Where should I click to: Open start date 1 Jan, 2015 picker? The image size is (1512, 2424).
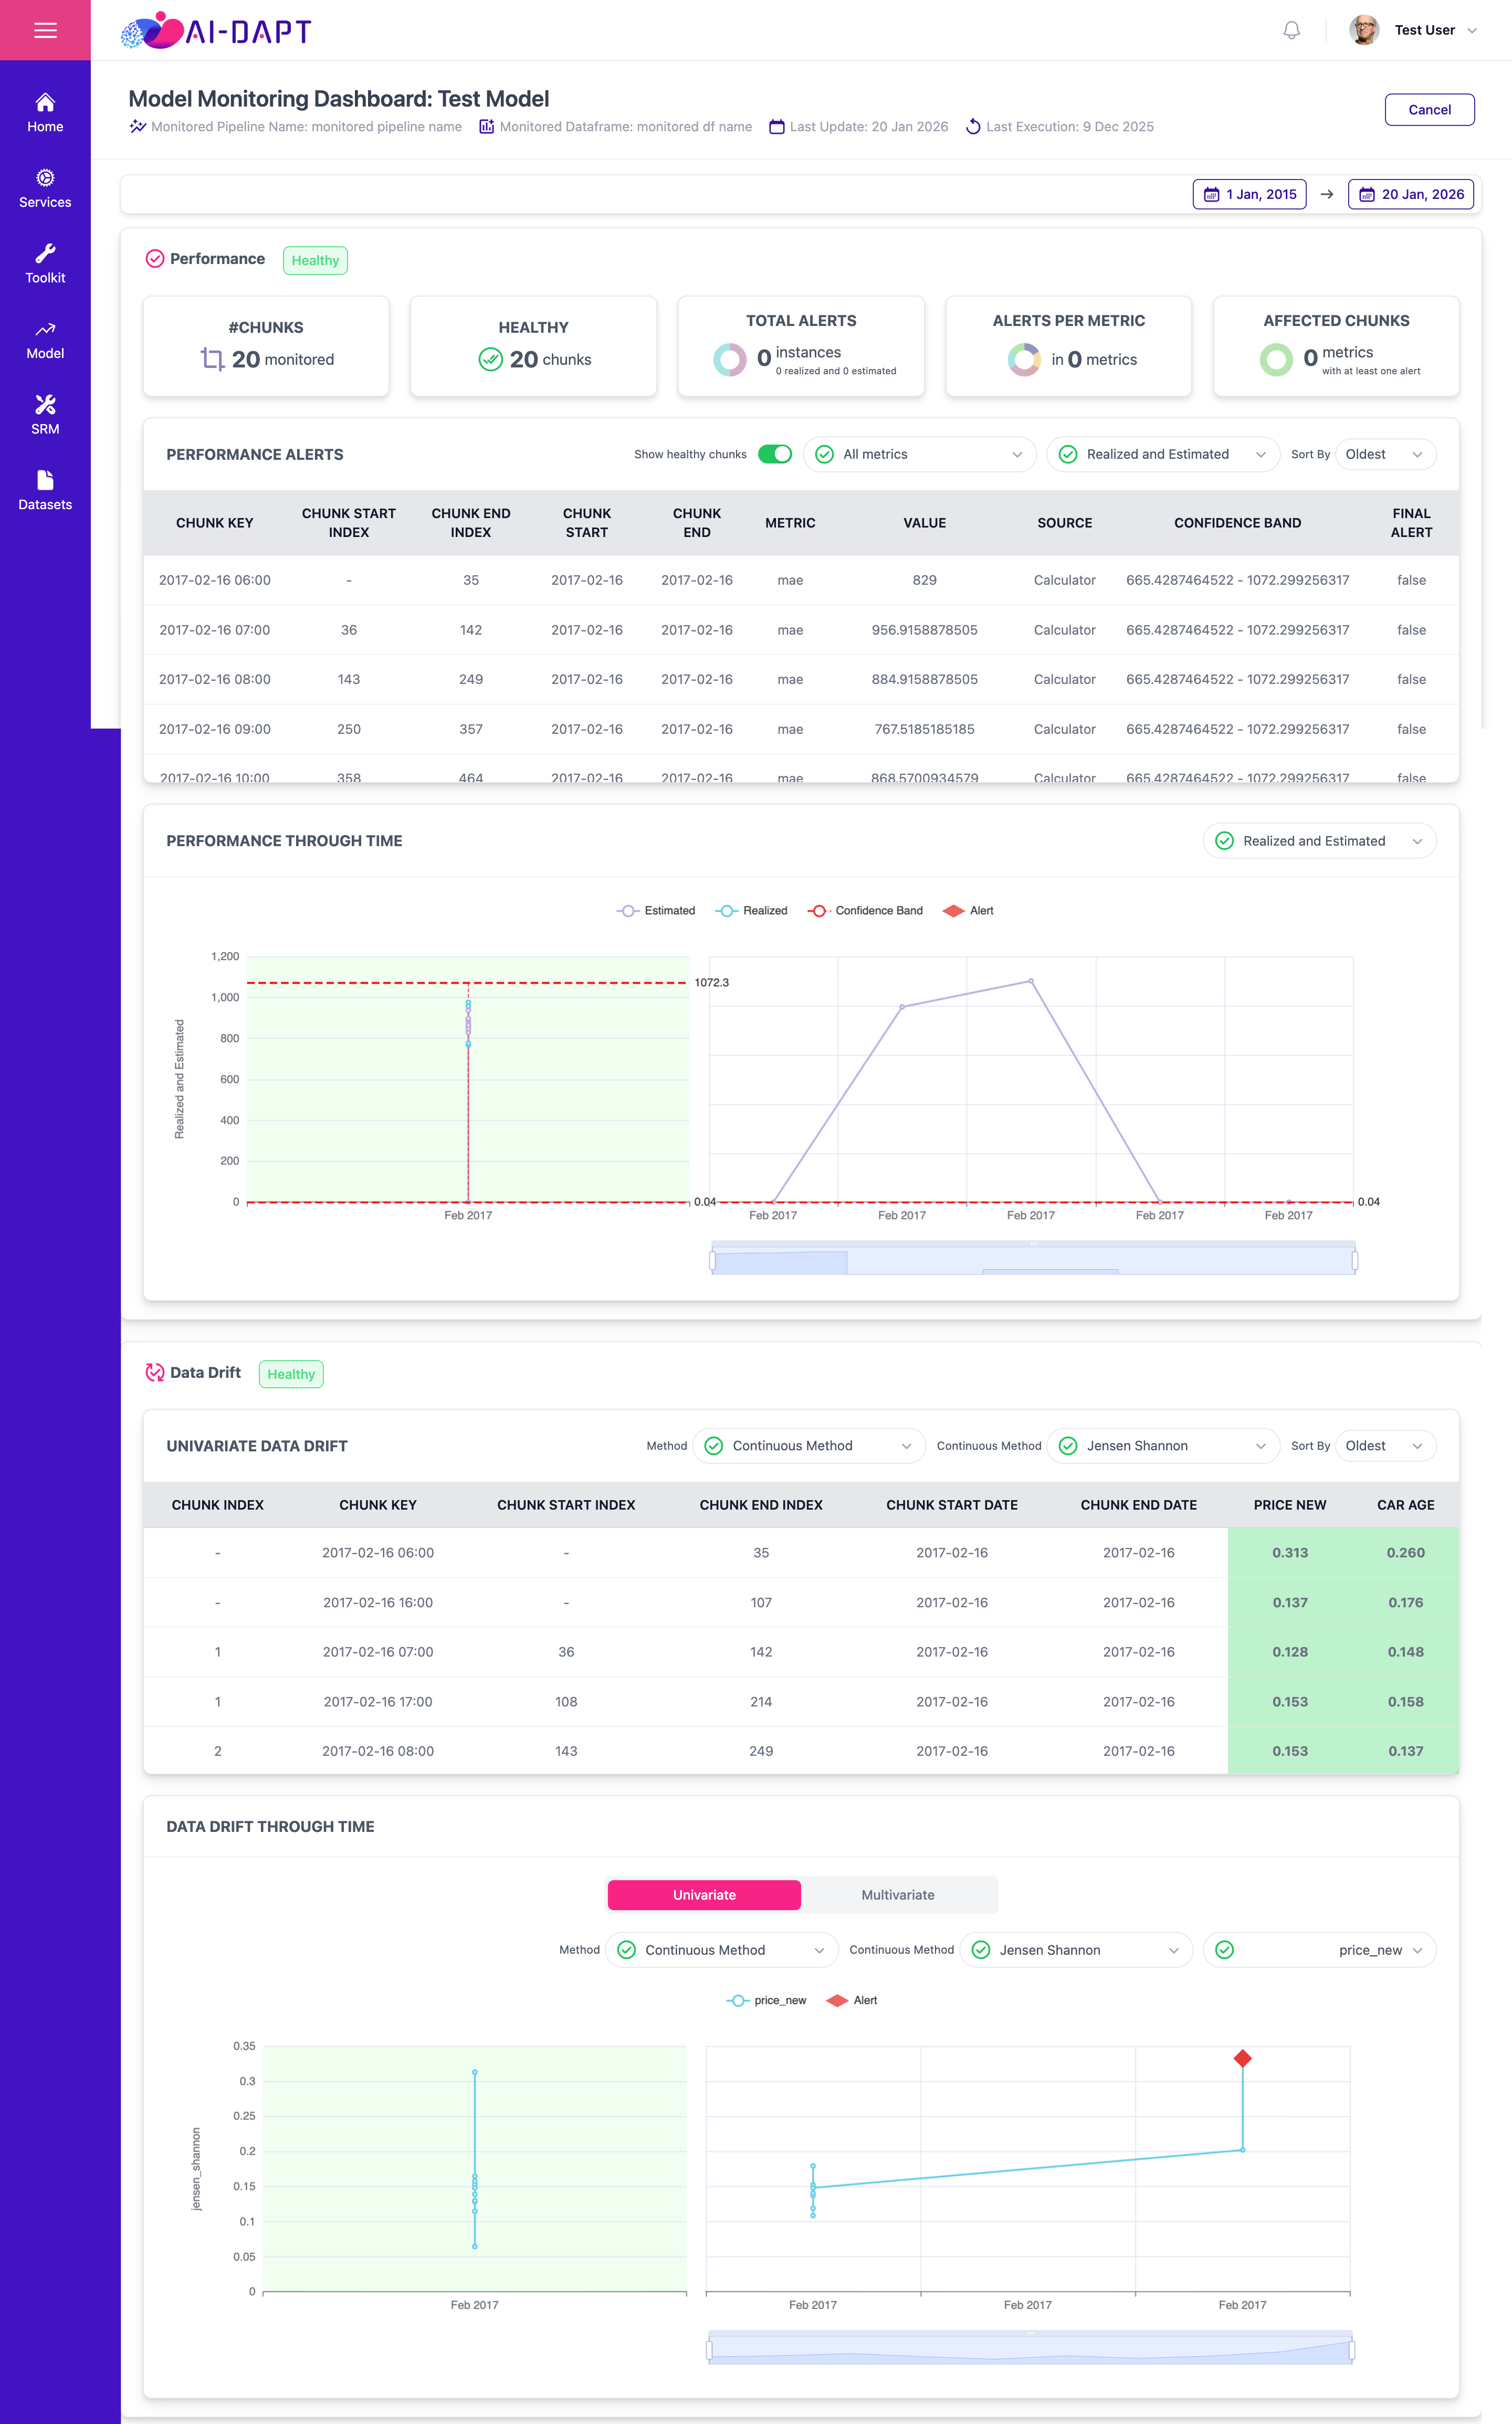click(x=1250, y=194)
